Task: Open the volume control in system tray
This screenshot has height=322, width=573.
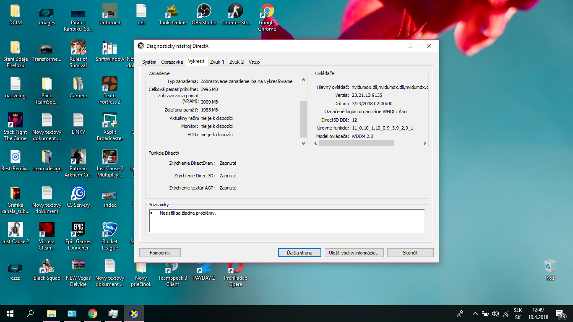Action: coord(495,313)
